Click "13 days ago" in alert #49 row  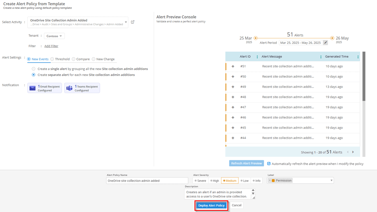coord(334,87)
